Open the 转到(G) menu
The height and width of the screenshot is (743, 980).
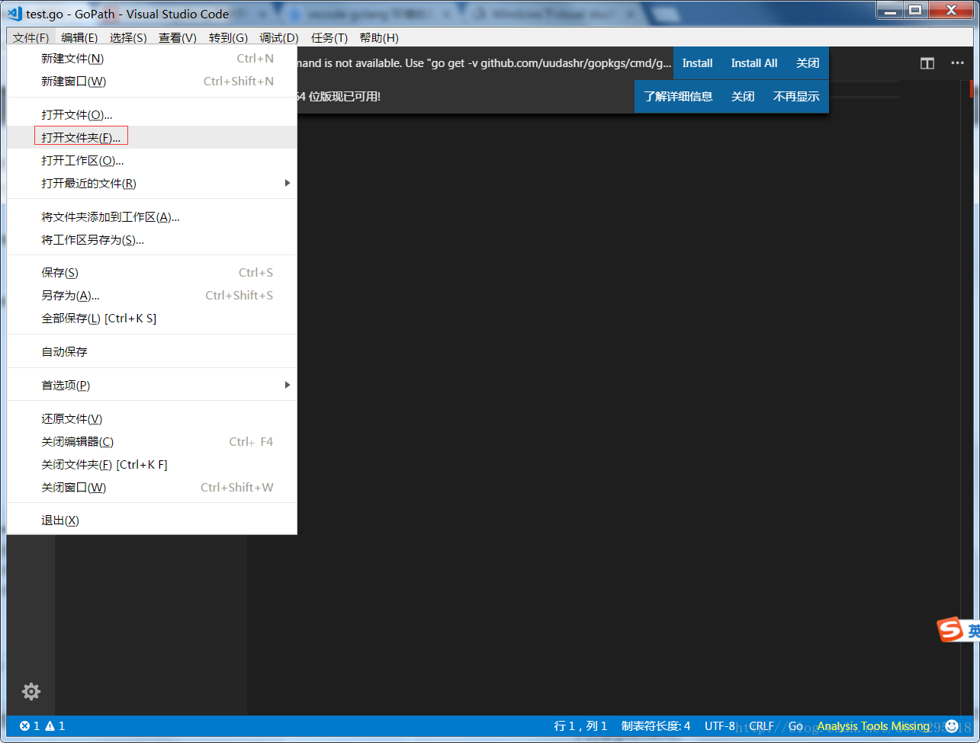(228, 38)
